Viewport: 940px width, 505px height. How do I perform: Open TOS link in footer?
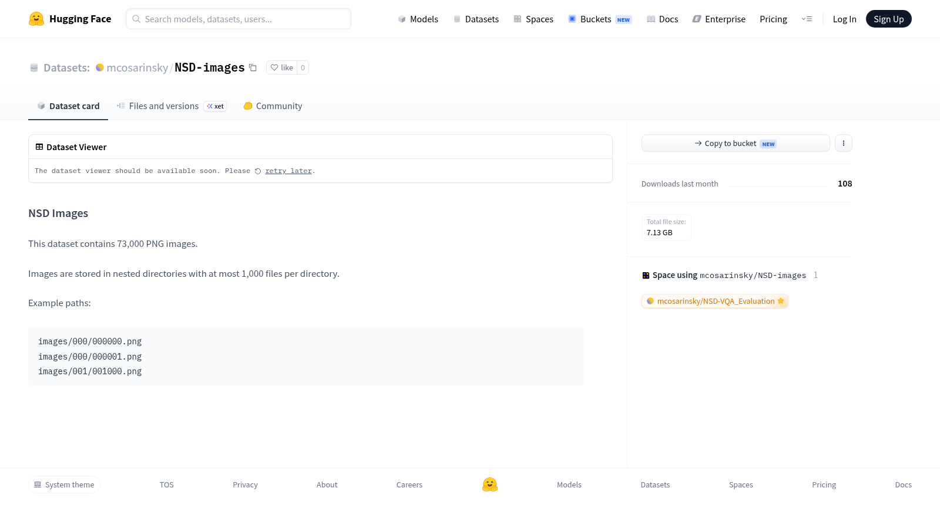[167, 484]
